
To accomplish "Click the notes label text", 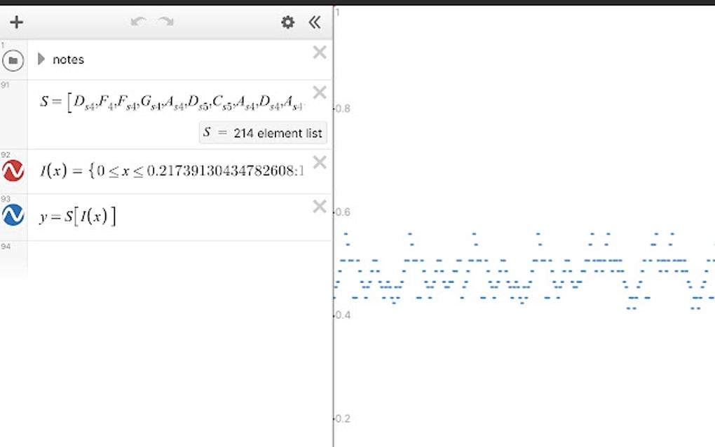I will tap(69, 59).
